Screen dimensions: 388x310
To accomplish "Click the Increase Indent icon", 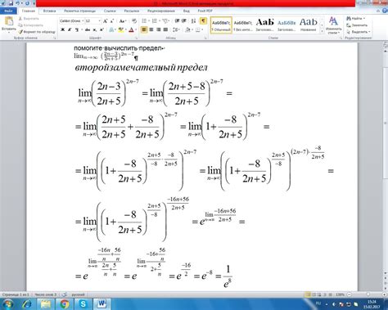I will tap(184, 21).
